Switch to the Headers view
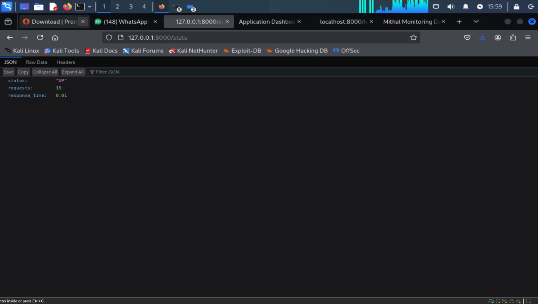 pyautogui.click(x=66, y=62)
